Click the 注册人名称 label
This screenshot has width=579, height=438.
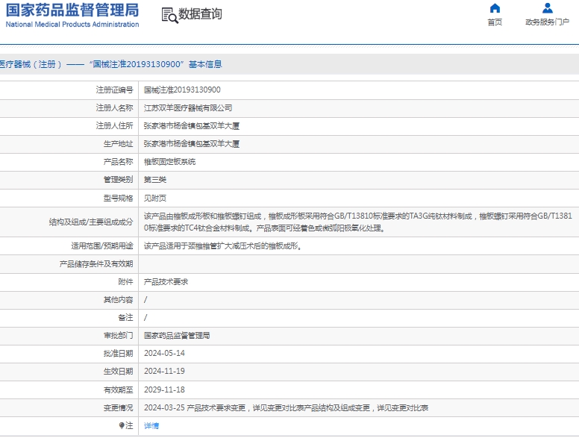click(x=114, y=108)
